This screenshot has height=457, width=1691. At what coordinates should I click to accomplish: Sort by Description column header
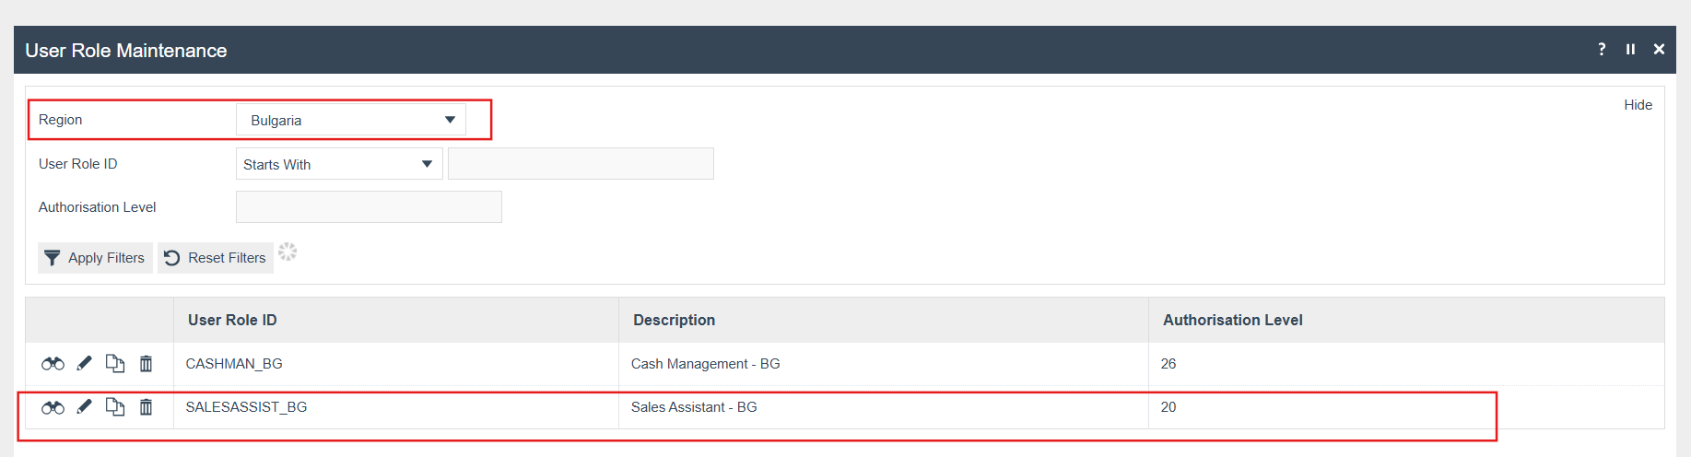pyautogui.click(x=674, y=320)
